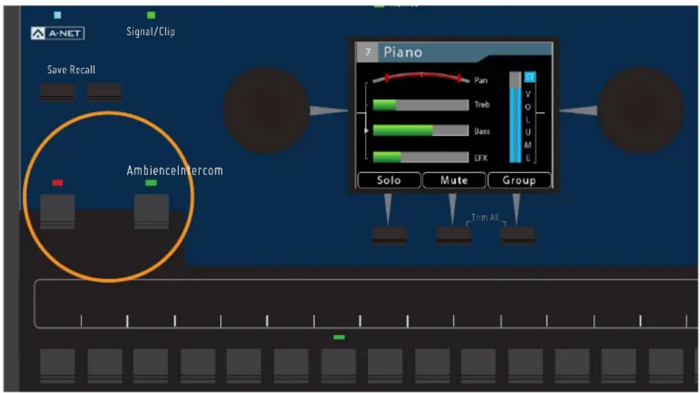The image size is (700, 393).
Task: Click the Treb label text
Action: (x=482, y=105)
